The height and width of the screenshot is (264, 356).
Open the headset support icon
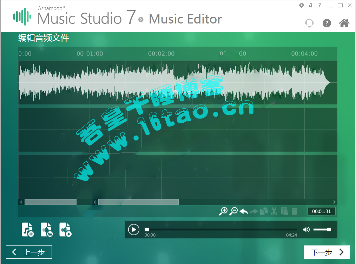309,23
